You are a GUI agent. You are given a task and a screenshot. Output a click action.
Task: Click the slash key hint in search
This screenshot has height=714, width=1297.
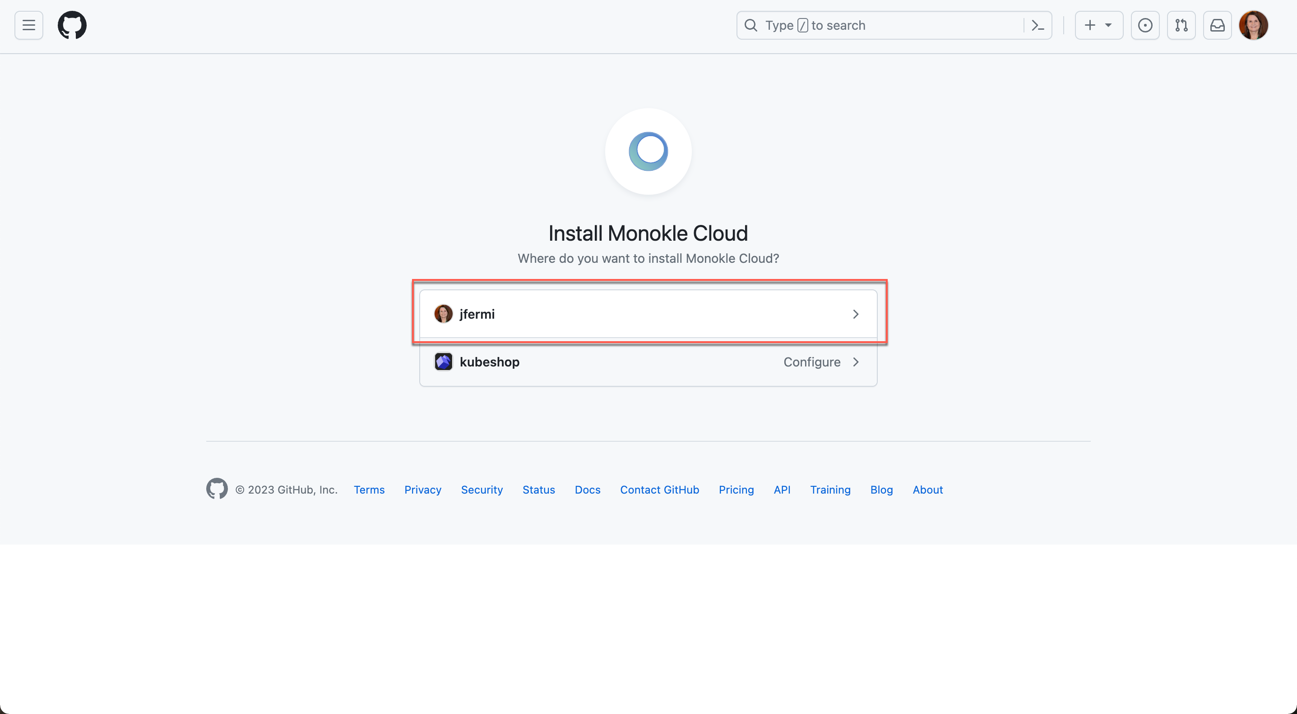(x=802, y=26)
